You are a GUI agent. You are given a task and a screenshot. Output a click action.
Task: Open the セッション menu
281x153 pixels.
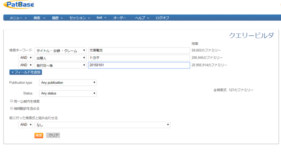tap(80, 18)
